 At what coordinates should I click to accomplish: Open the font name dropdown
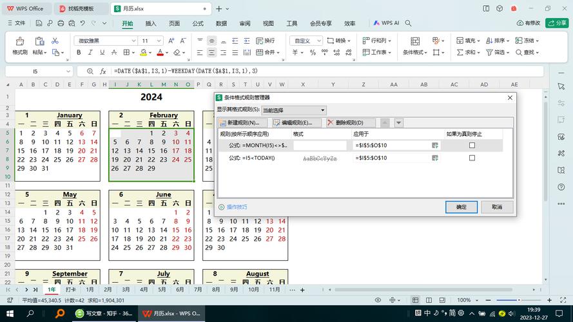[134, 41]
